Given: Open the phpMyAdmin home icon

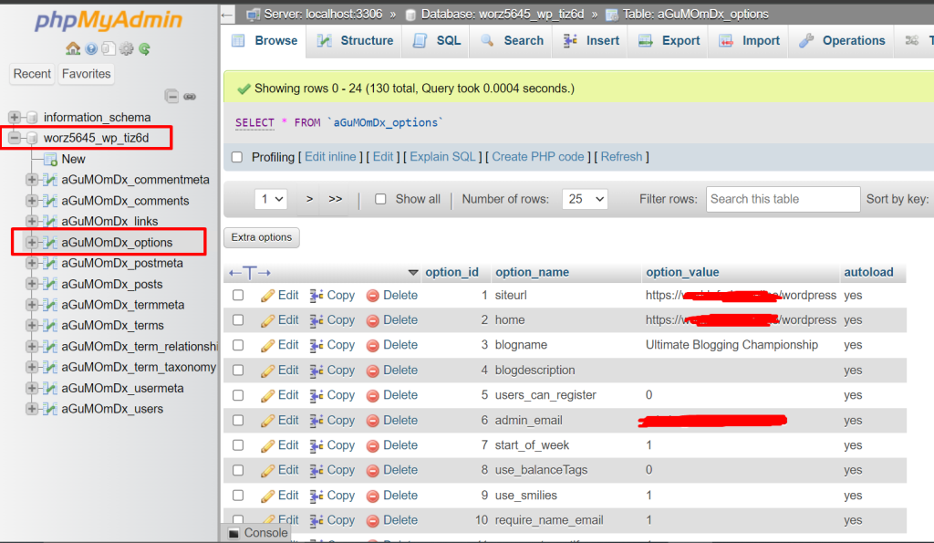Looking at the screenshot, I should [x=73, y=48].
